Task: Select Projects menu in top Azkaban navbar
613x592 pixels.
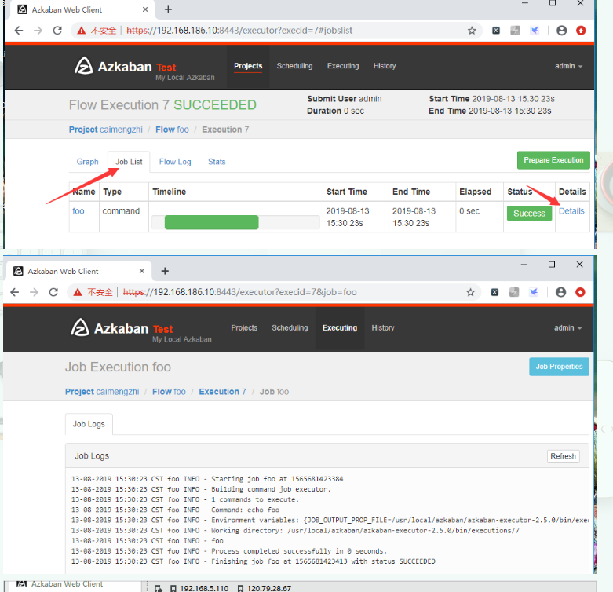Action: 248,66
